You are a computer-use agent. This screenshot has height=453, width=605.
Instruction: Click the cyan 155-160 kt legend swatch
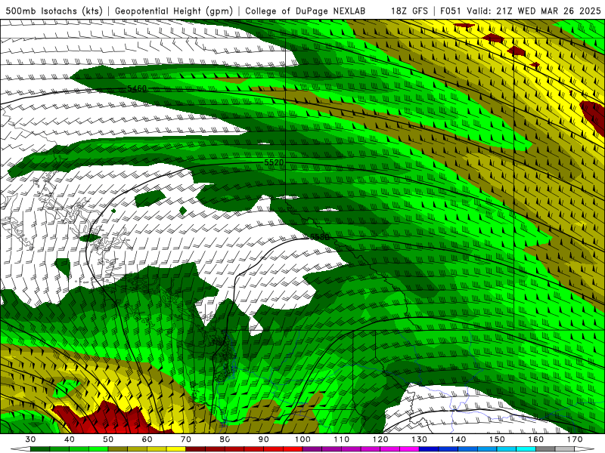pos(526,449)
